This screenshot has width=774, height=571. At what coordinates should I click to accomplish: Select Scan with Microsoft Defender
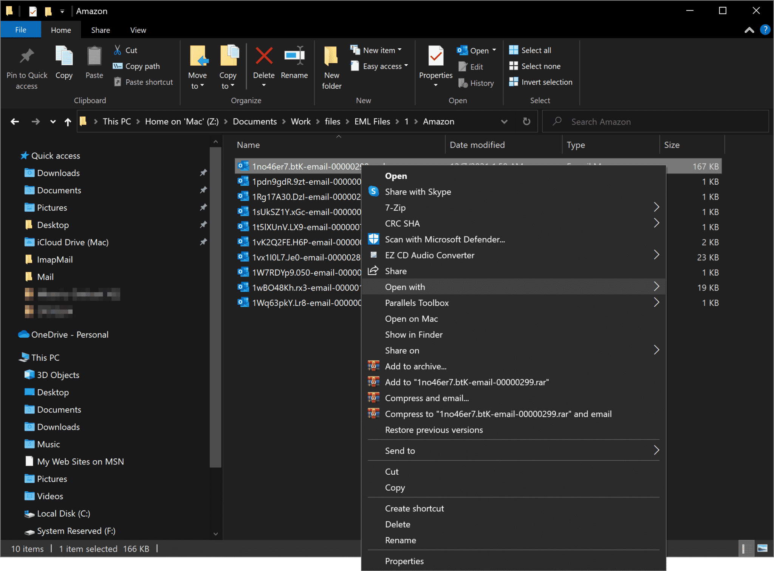pos(514,239)
